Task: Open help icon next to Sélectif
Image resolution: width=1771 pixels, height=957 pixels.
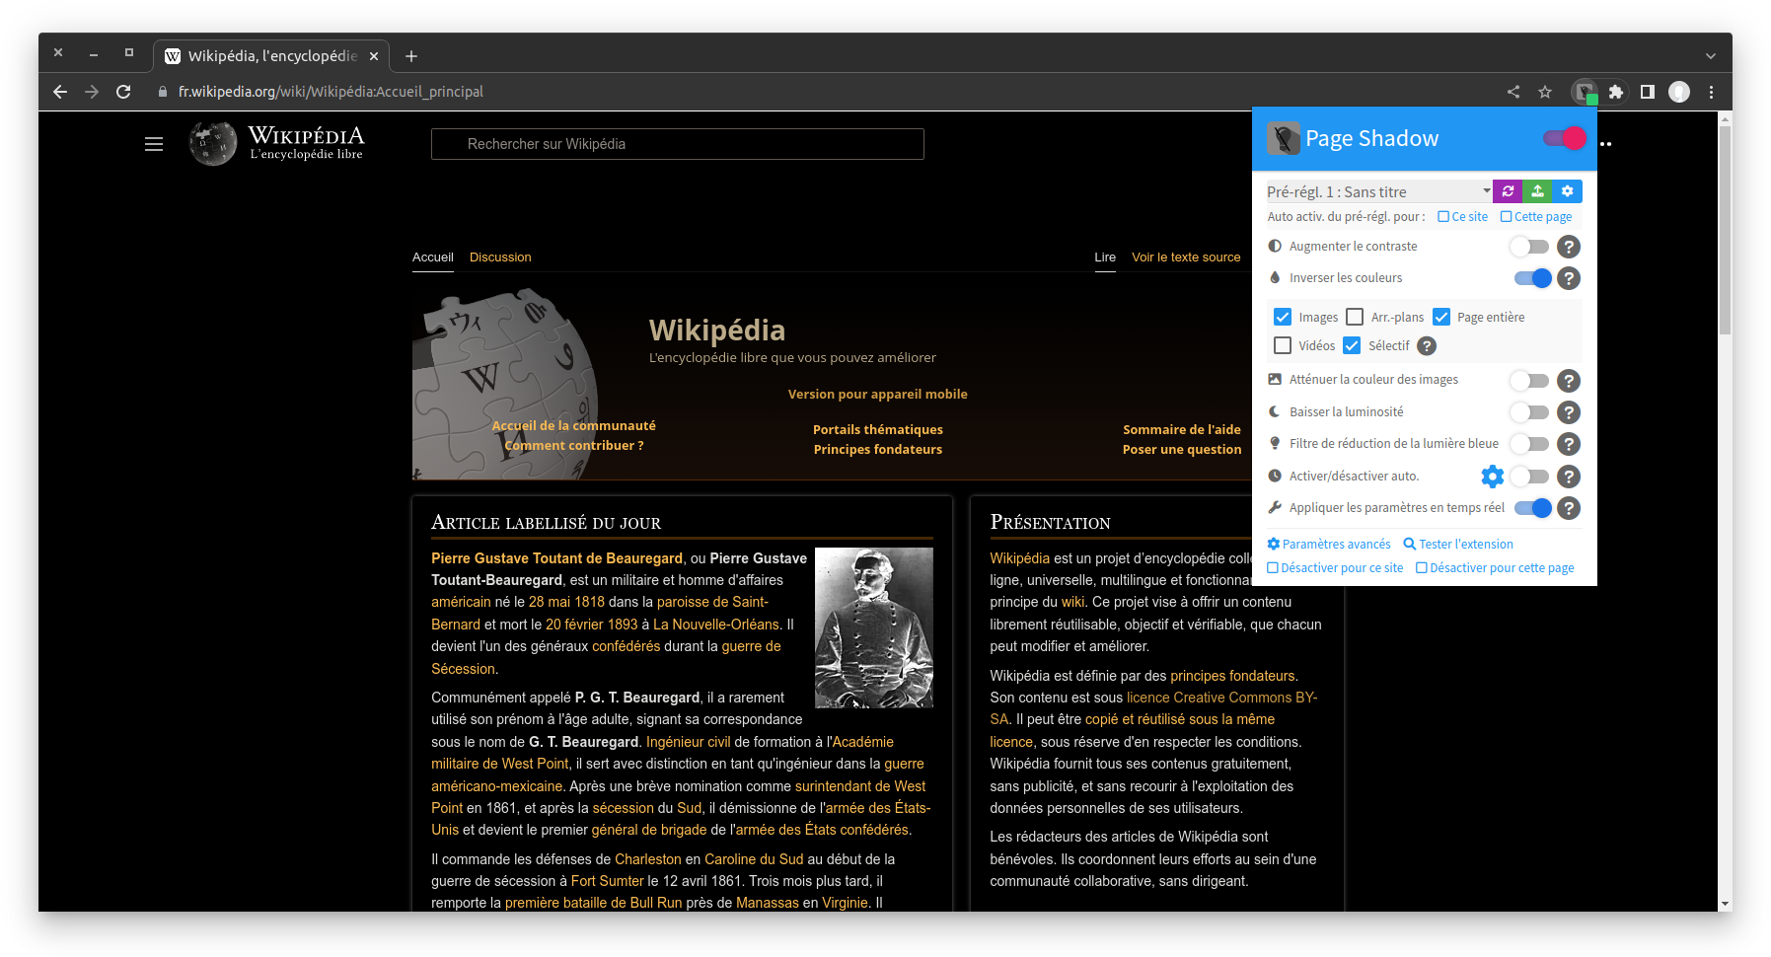Action: tap(1427, 346)
